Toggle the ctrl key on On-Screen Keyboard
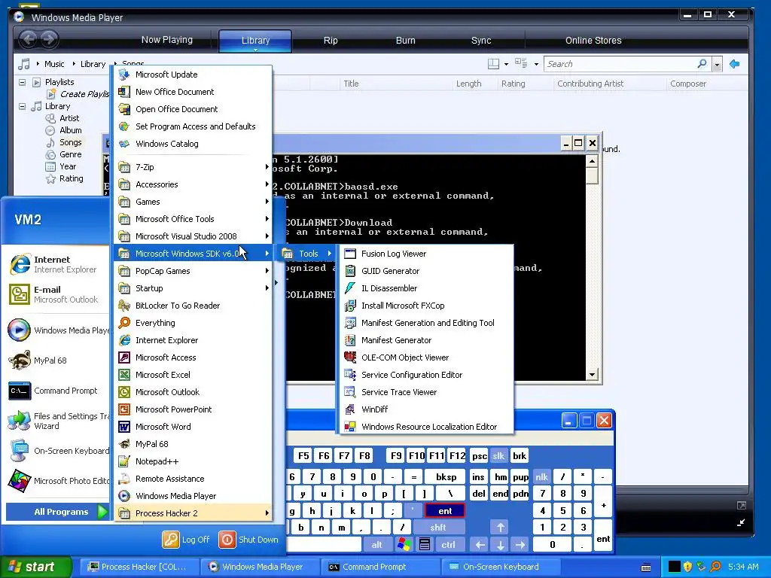This screenshot has height=578, width=771. coord(448,545)
